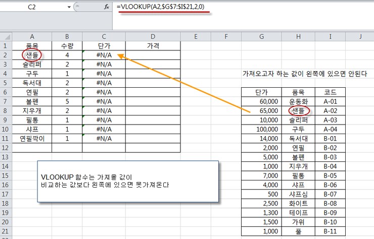Select column C header
Image resolution: width=374 pixels, height=239 pixels.
pyautogui.click(x=104, y=37)
